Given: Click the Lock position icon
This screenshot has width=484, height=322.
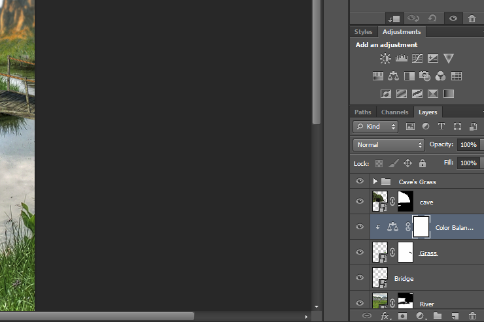Looking at the screenshot, I should coord(407,163).
